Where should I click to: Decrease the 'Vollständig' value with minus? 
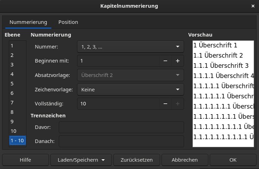click(165, 104)
